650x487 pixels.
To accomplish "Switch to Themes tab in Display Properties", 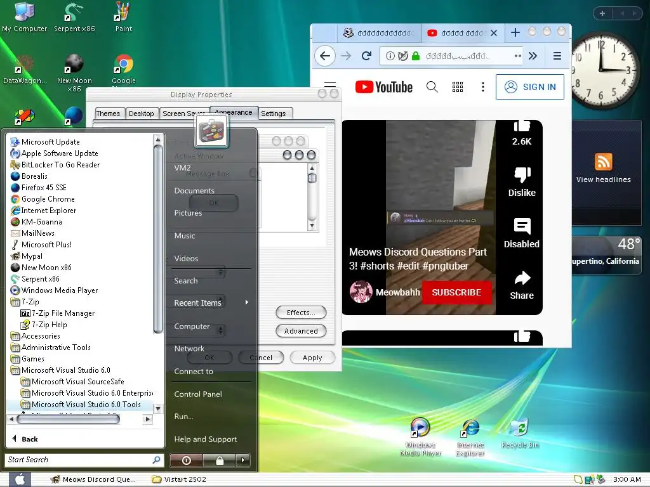I will coord(108,114).
